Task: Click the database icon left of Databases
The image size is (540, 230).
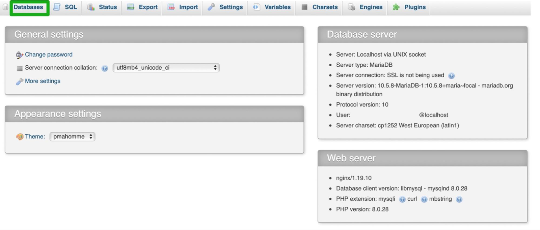Action: coord(5,7)
